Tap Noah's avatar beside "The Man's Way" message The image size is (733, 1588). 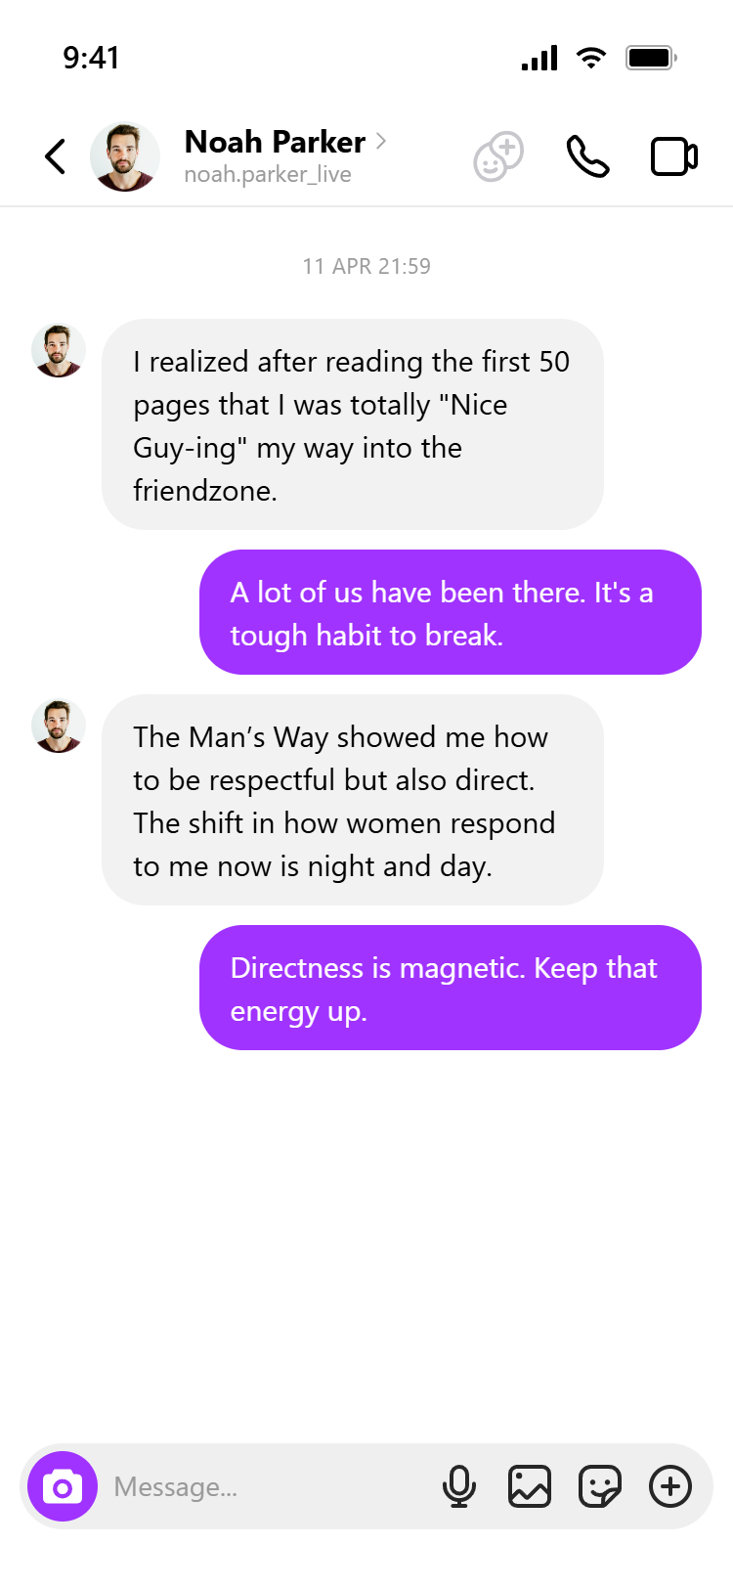pyautogui.click(x=59, y=727)
